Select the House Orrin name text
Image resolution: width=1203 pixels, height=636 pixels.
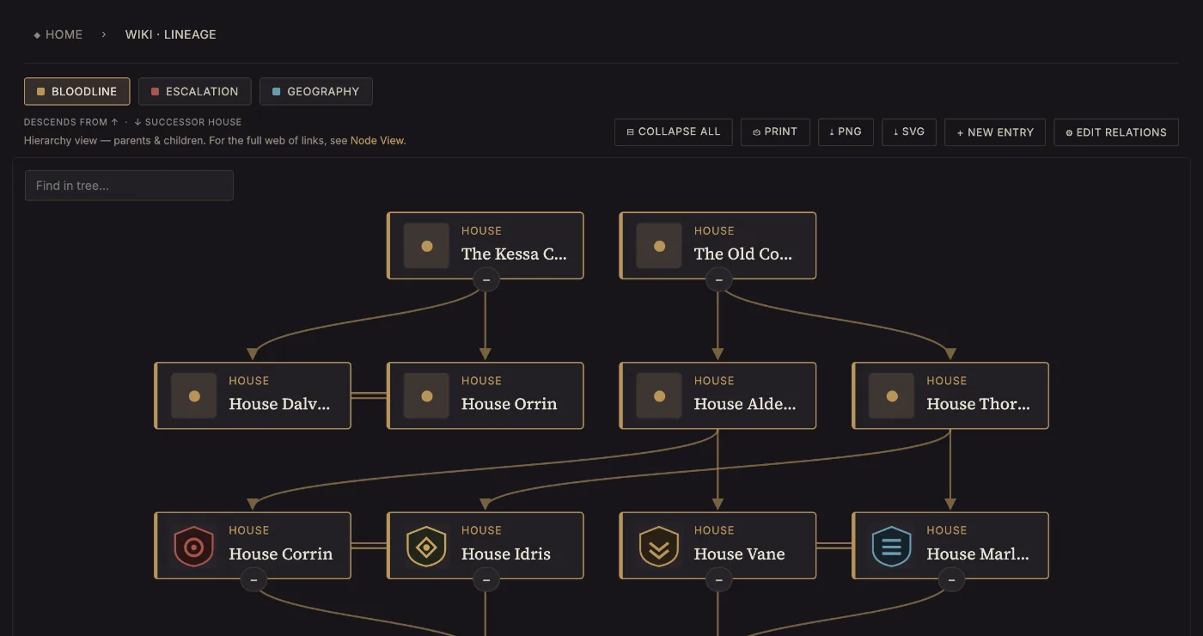coord(509,404)
